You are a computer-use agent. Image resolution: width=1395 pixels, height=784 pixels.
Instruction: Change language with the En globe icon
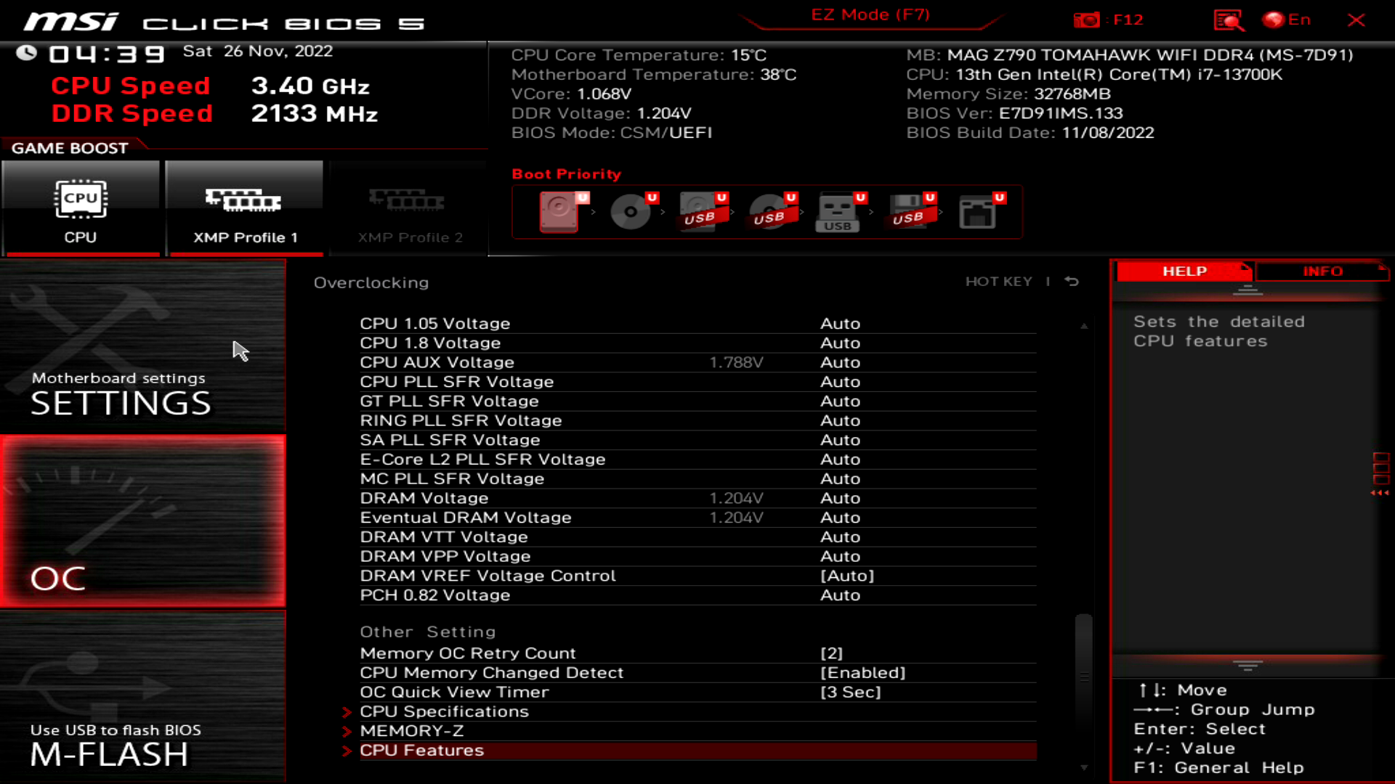tap(1287, 20)
